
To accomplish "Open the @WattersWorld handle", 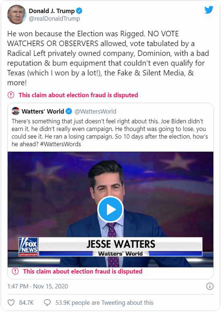I will 95,112.
